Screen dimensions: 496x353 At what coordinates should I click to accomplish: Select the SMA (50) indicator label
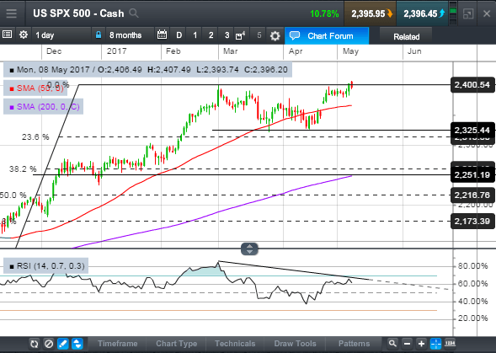(x=35, y=88)
